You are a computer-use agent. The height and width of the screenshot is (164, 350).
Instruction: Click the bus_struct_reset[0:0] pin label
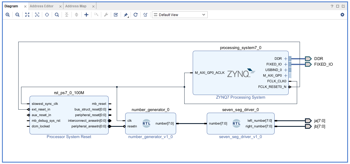point(90,109)
